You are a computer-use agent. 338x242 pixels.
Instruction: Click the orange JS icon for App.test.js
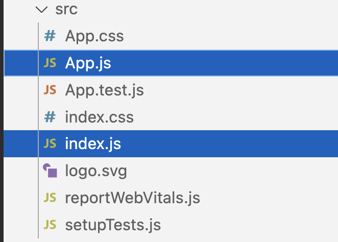[x=50, y=90]
